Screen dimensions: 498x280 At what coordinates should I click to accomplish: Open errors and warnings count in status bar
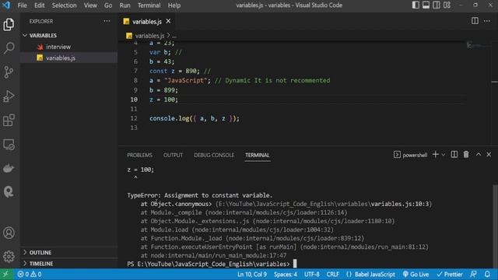pos(30,275)
